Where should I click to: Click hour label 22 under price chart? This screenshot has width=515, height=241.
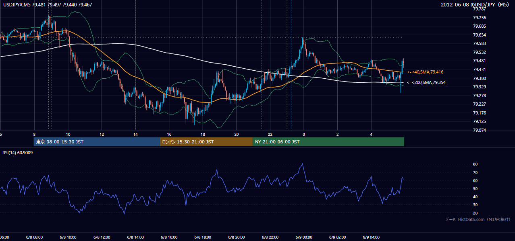(x=270, y=134)
